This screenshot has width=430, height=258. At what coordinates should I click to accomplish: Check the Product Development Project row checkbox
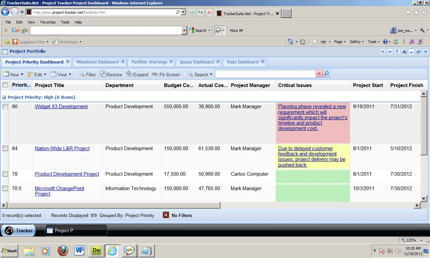tap(5, 174)
